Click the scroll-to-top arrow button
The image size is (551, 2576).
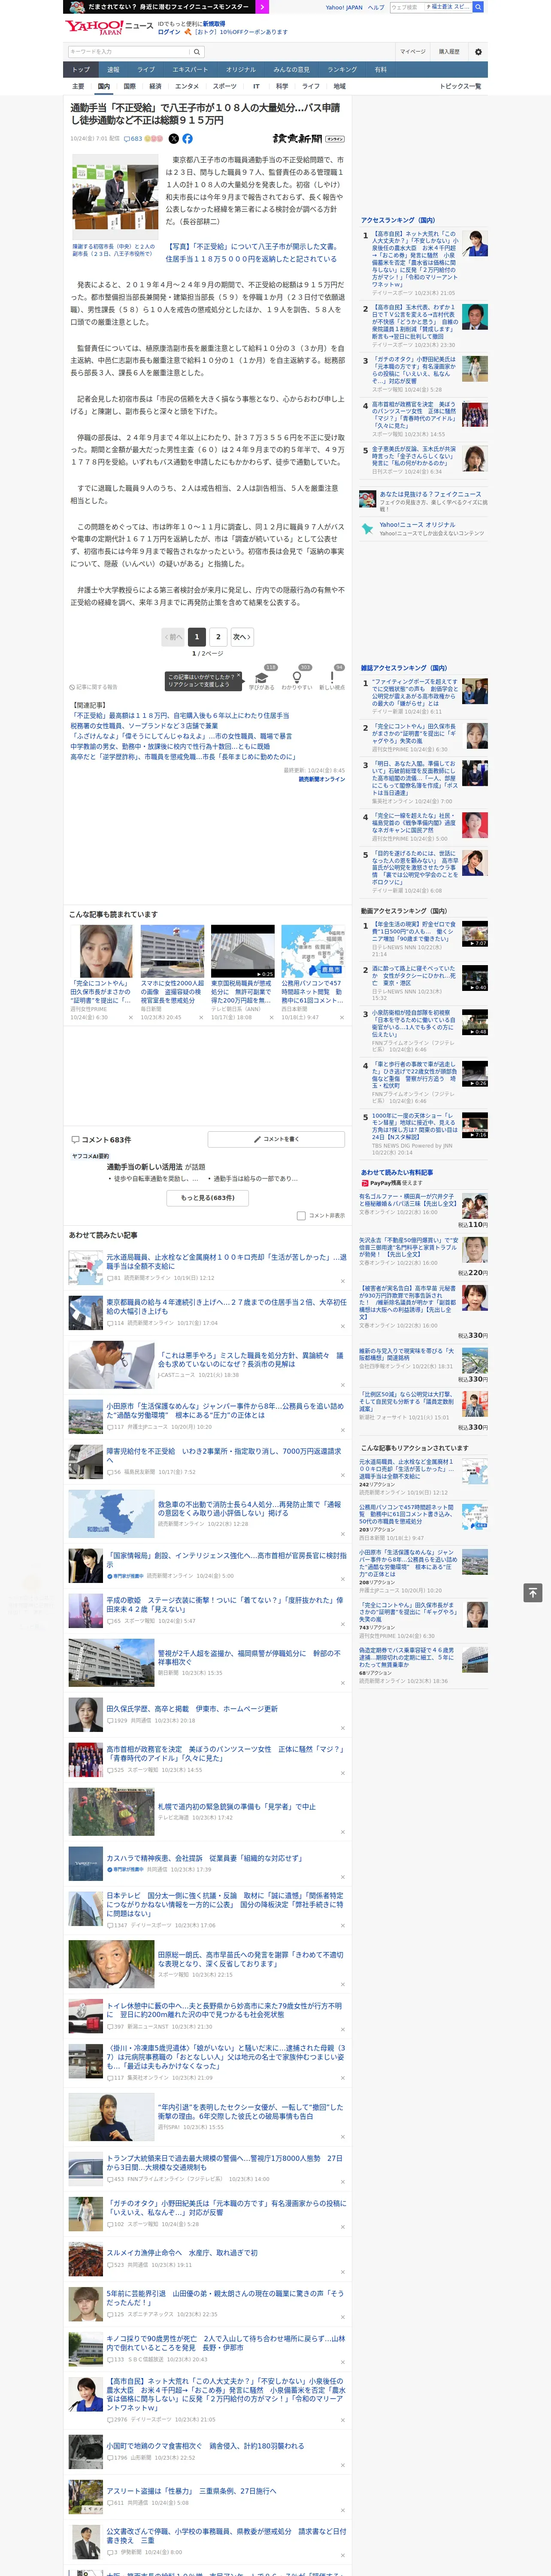click(533, 1593)
